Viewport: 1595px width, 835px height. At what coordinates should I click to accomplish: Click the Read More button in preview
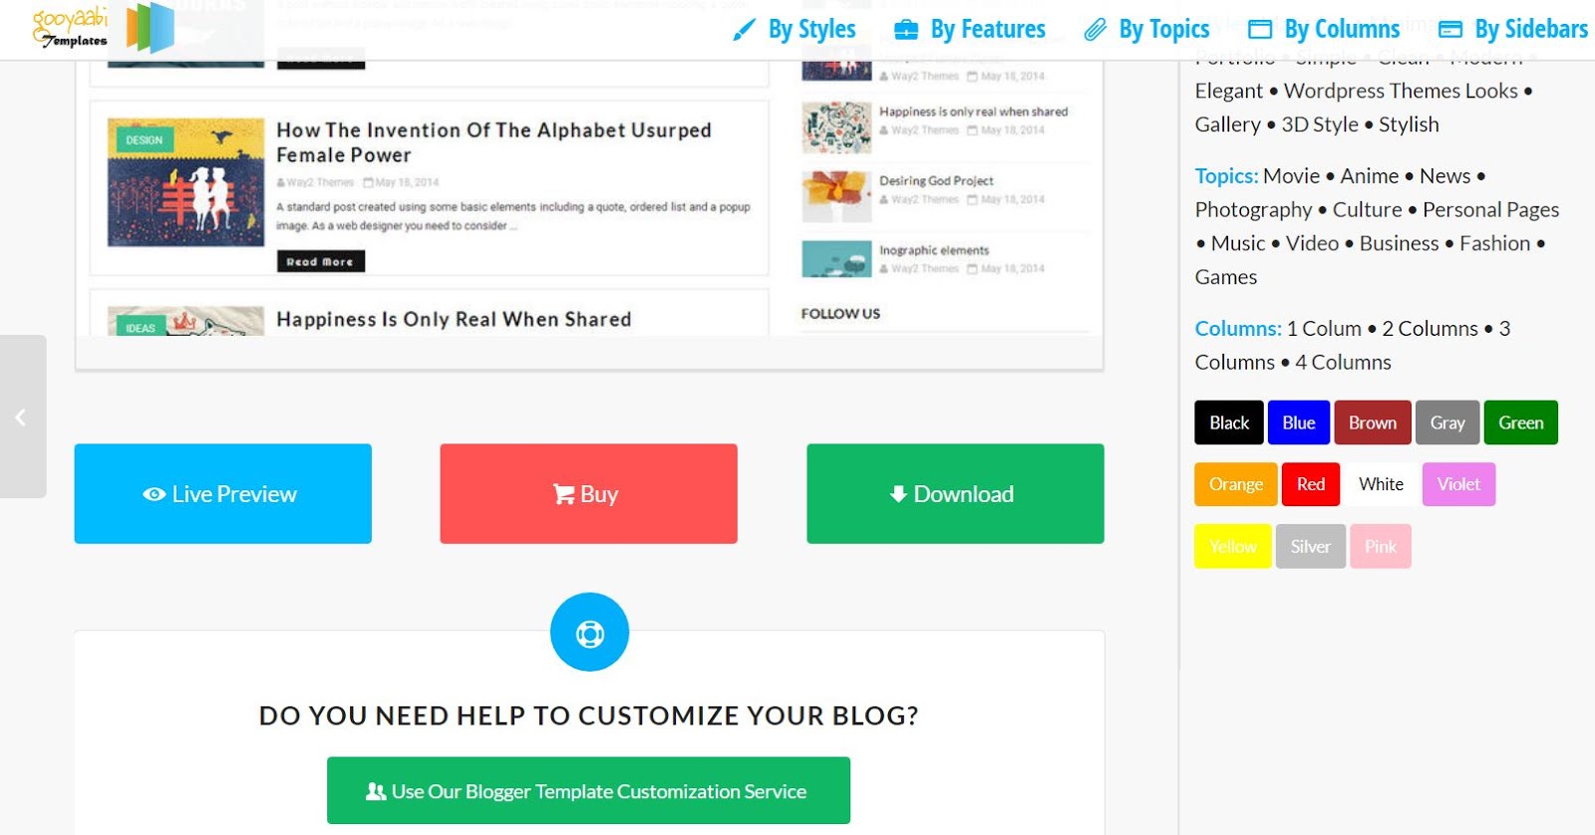(320, 261)
